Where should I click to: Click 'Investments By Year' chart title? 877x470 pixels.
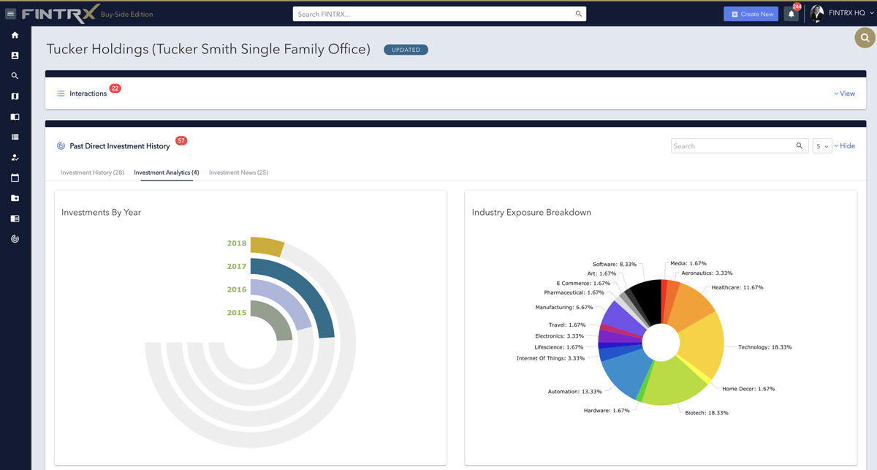tap(101, 213)
